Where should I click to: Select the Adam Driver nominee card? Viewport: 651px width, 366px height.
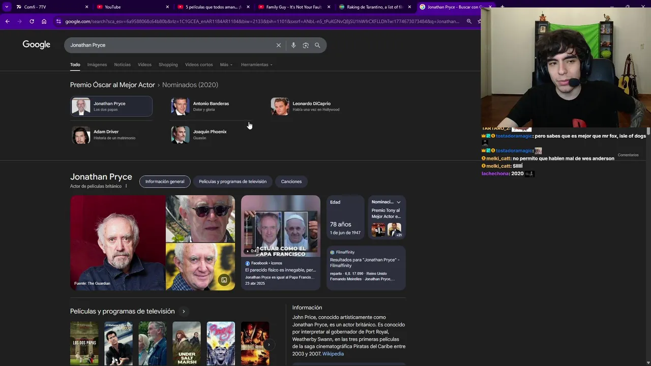(x=111, y=135)
